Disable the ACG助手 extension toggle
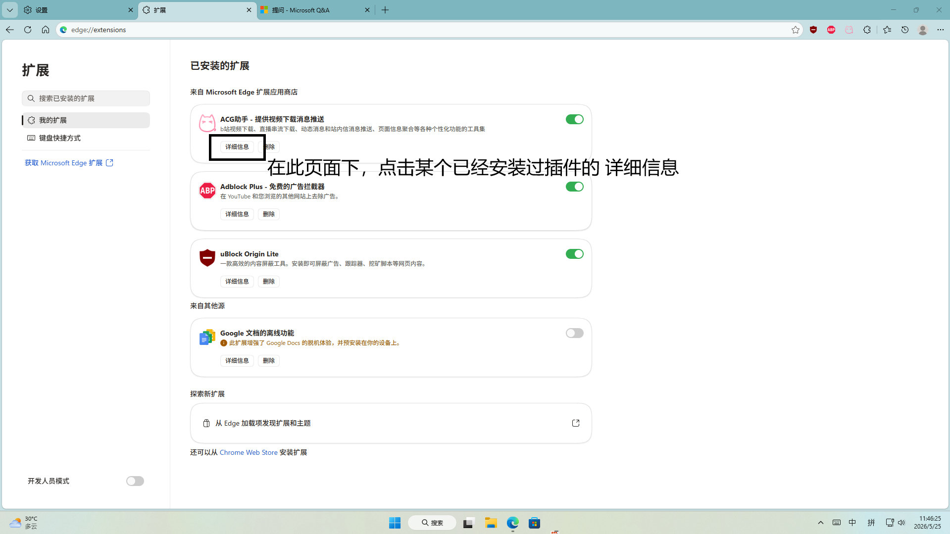Viewport: 950px width, 534px height. pos(574,119)
